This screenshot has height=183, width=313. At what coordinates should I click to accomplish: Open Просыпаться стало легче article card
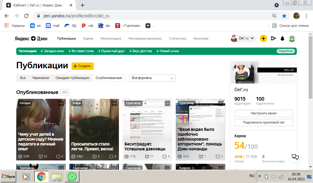(x=94, y=130)
